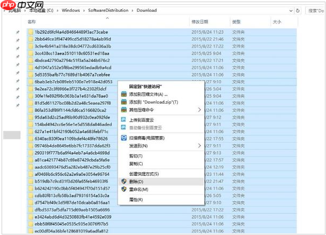This screenshot has height=235, width=326.
Task: Click folder icon of 5d5355bafb77c7689d1b4067a7cebfee
Action: click(30, 75)
